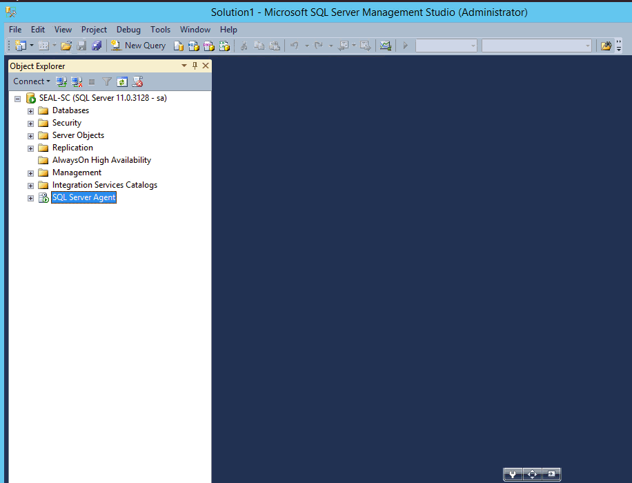Toggle Object Explorer auto-hide pin
Screen dimensions: 632x483
[x=195, y=66]
